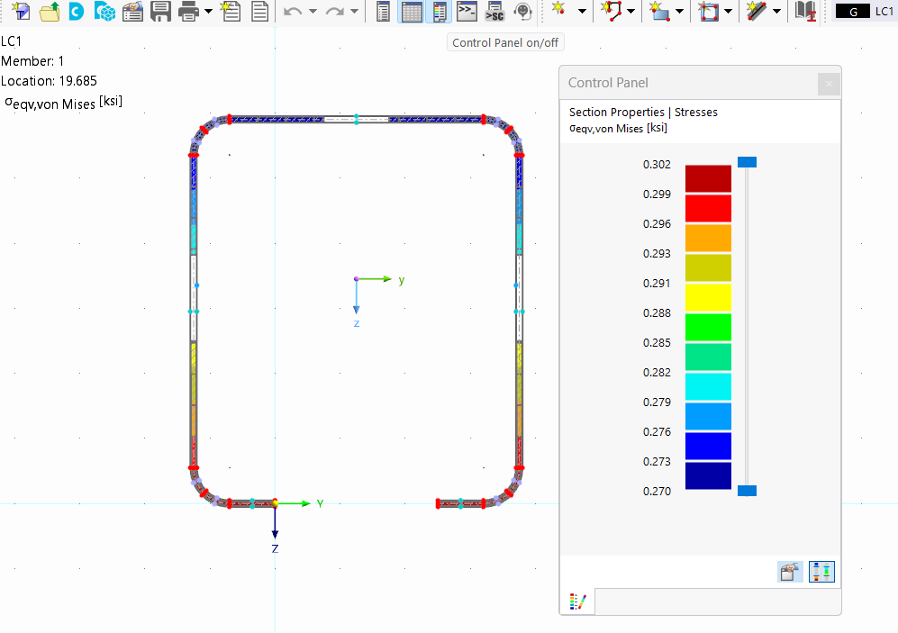Click the Print icon

coord(188,12)
